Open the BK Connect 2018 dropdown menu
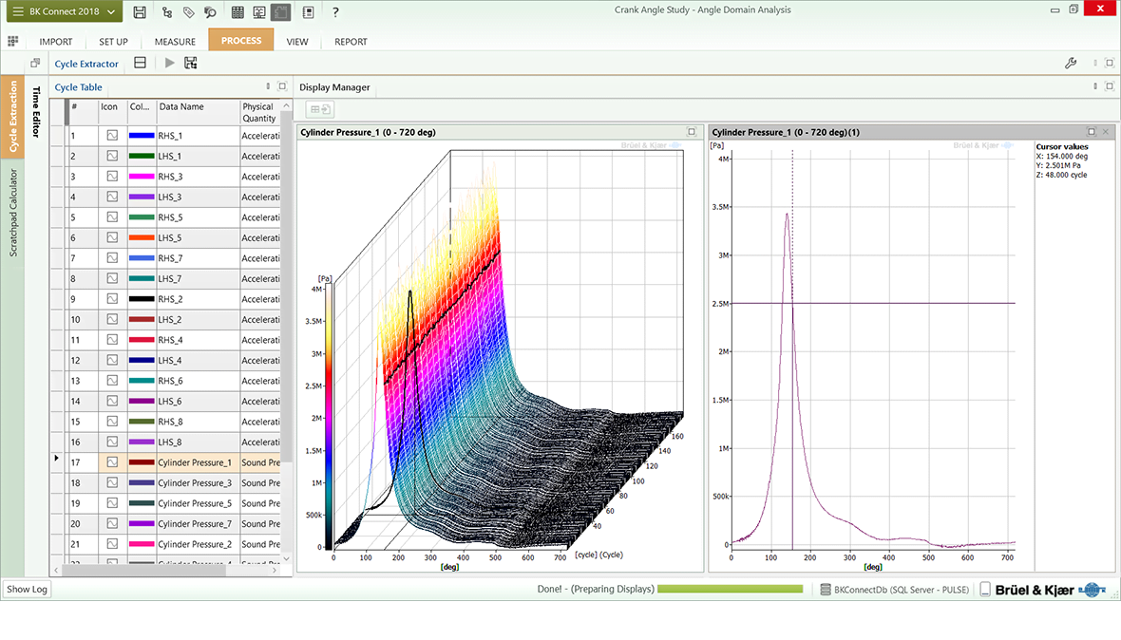 [x=63, y=12]
